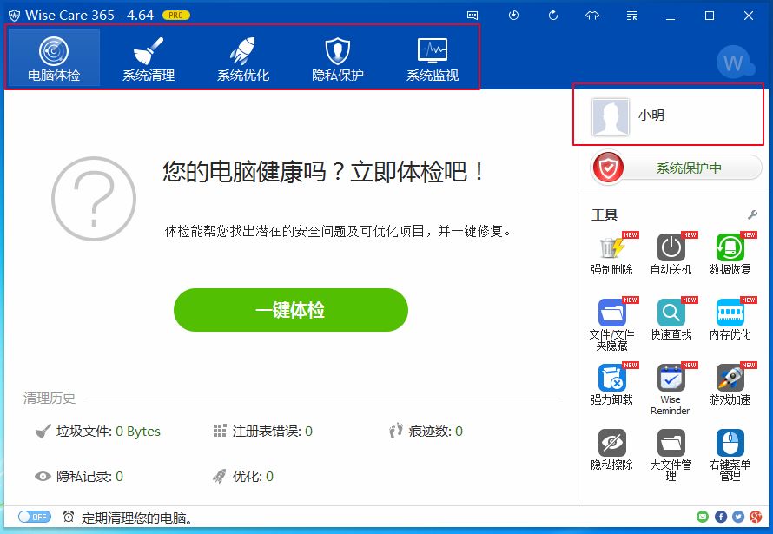This screenshot has height=534, width=773.
Task: Launch the Wise Reminder tool
Action: pos(671,382)
